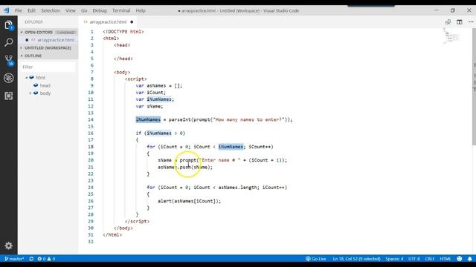Expand the Untitled (Workspace) section

pyautogui.click(x=22, y=47)
